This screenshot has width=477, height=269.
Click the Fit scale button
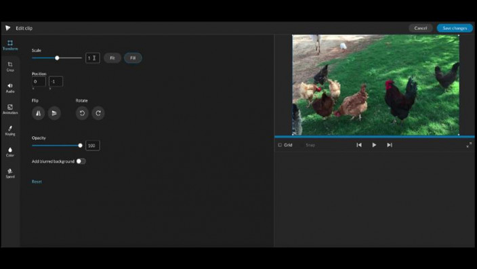112,58
